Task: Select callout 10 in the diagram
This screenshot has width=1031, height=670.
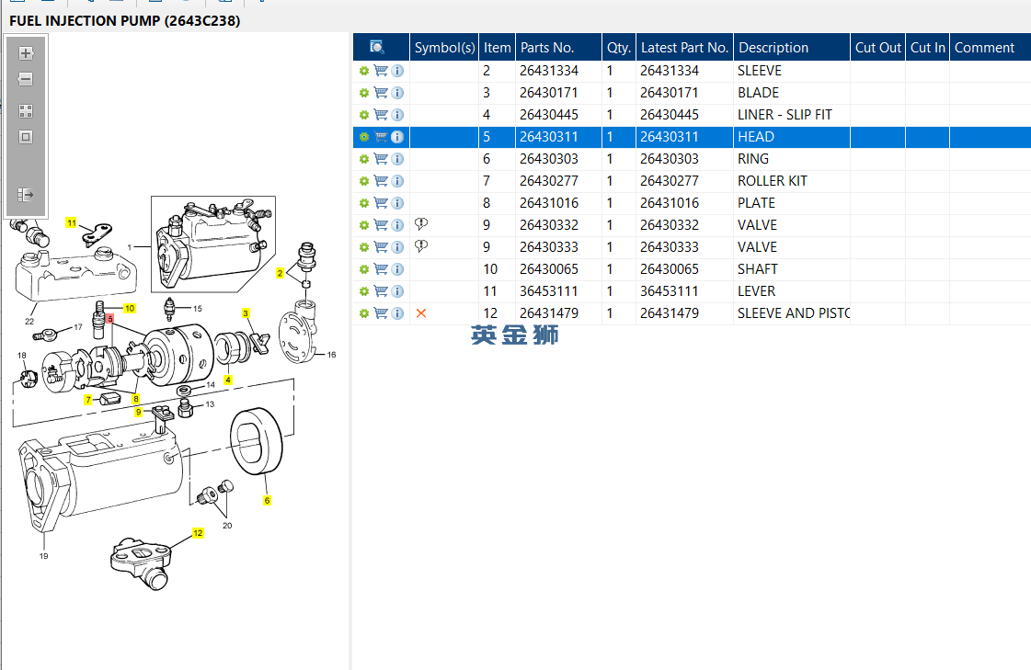Action: click(130, 308)
